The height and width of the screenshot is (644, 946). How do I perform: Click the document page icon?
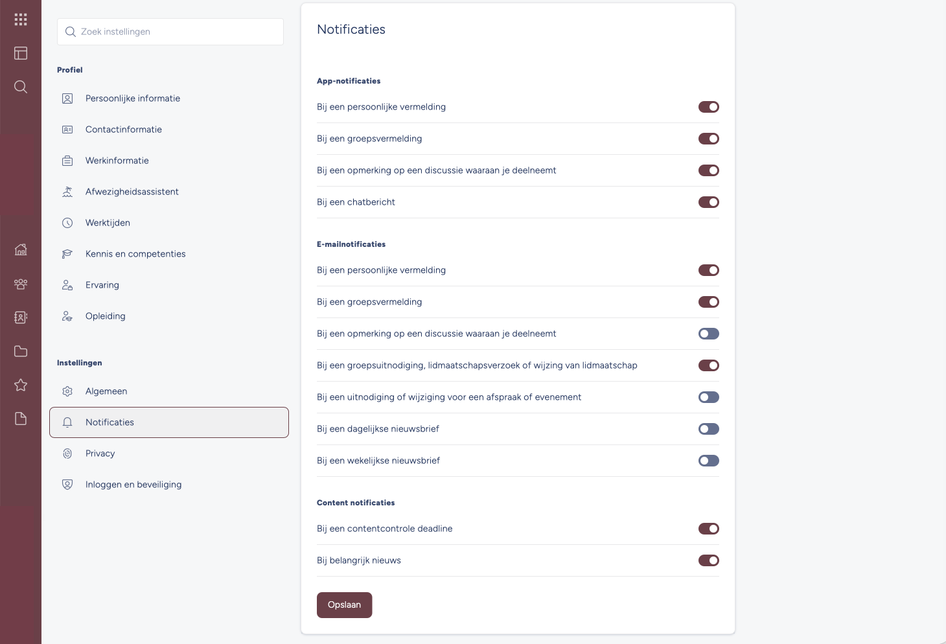21,419
